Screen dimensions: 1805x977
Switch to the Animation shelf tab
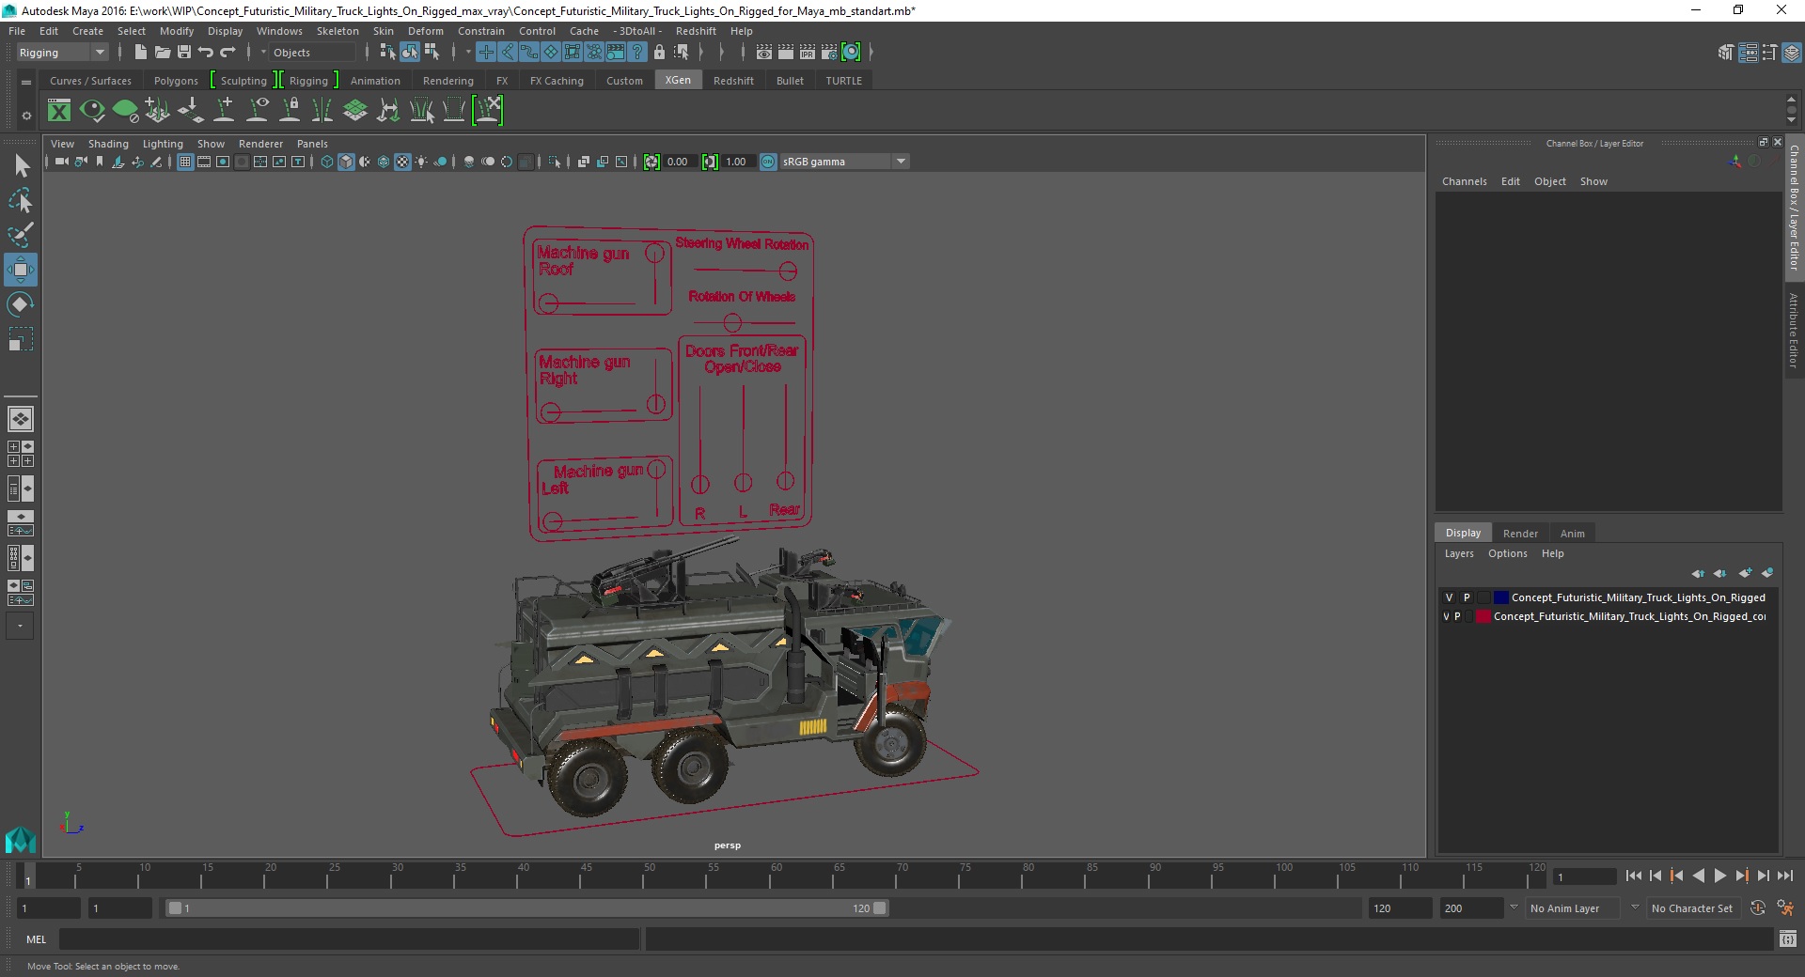click(x=375, y=81)
